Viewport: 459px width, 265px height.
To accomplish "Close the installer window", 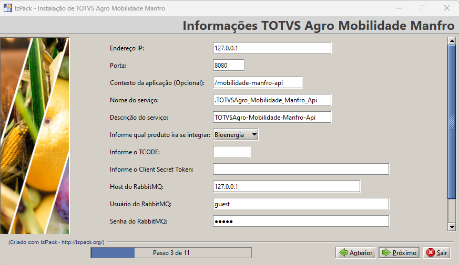I will tap(446, 8).
